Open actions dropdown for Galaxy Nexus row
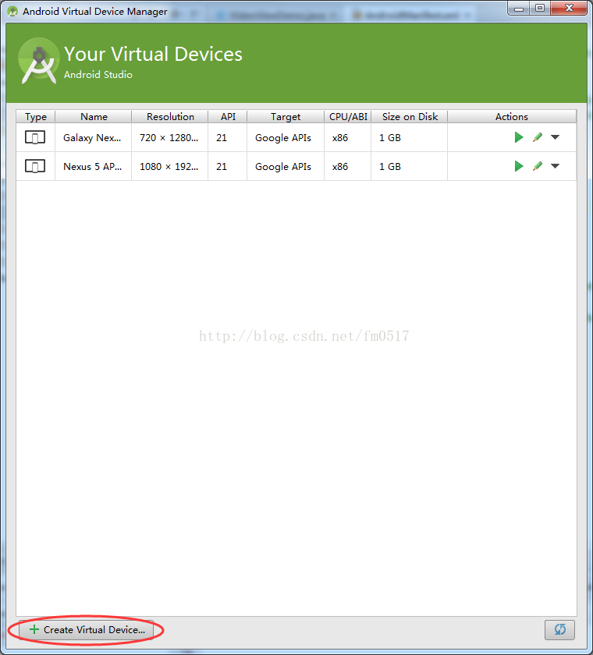 tap(555, 137)
